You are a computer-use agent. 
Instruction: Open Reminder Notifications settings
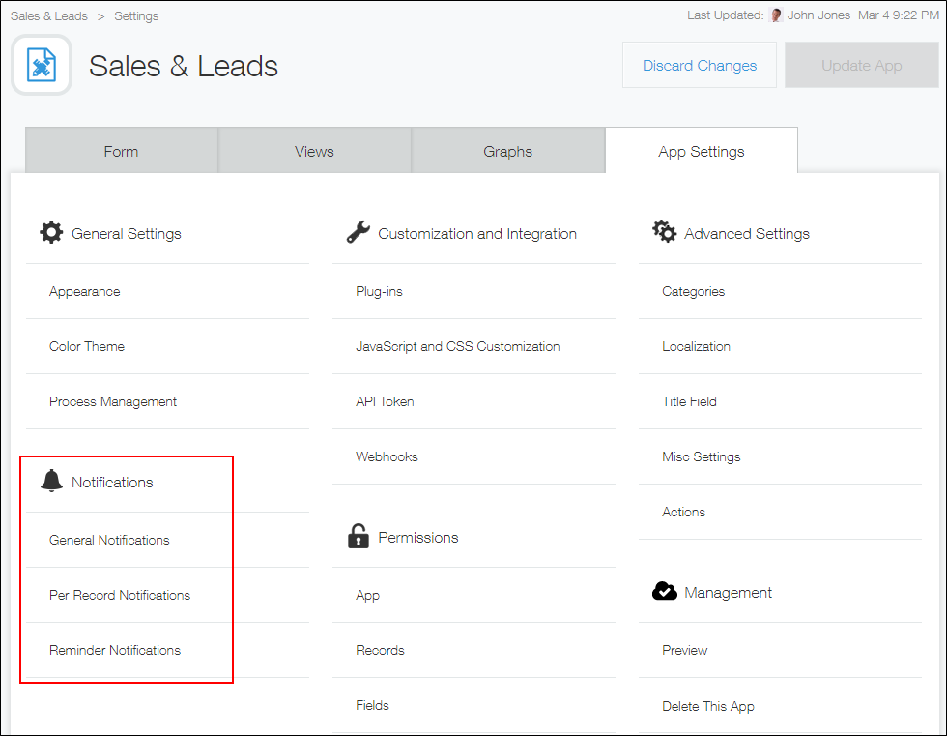[x=114, y=649]
